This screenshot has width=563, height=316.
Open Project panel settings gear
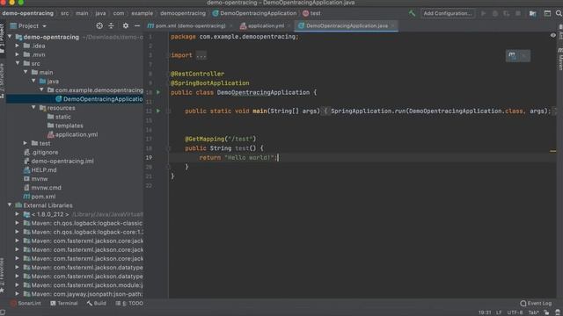click(125, 25)
